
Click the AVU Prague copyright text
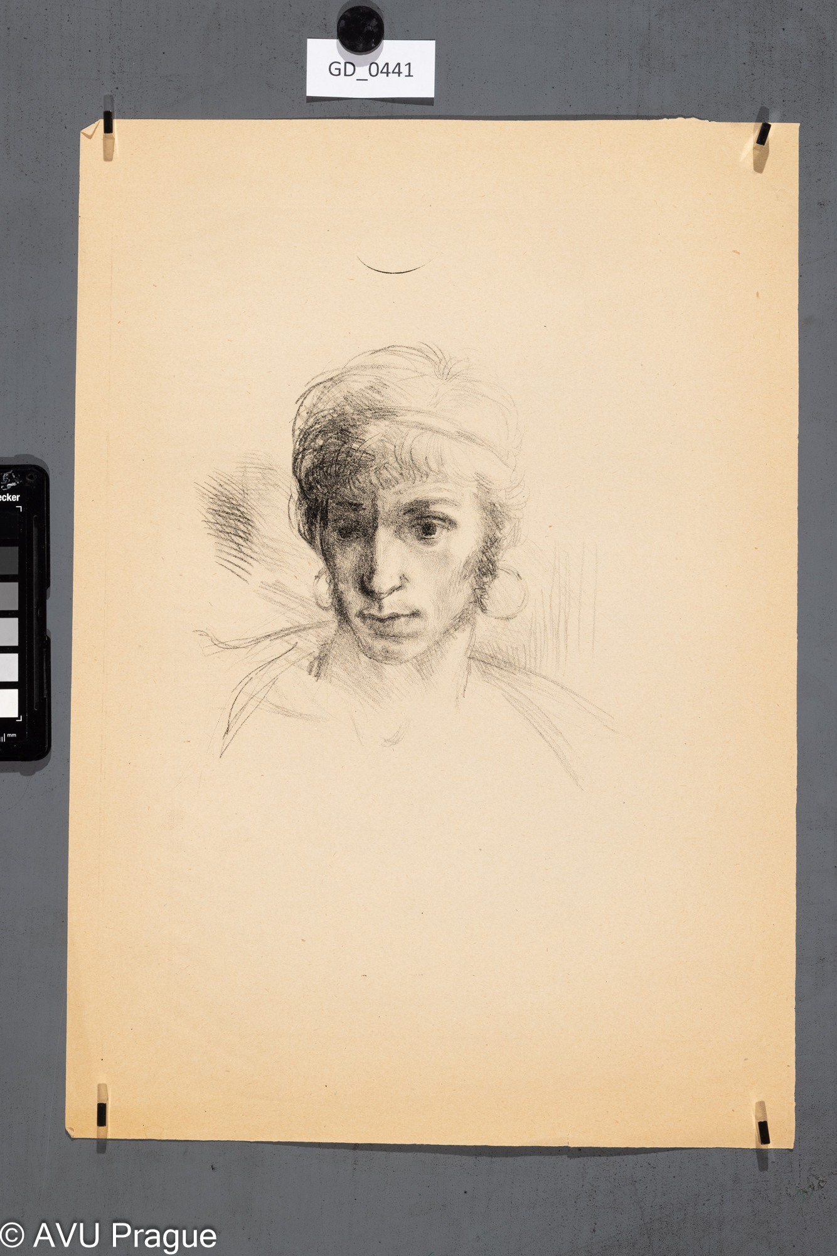[x=109, y=1235]
